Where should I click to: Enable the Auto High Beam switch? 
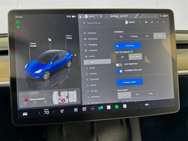(x=119, y=65)
